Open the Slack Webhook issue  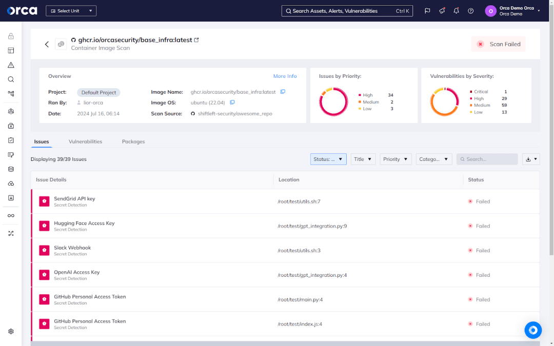point(285,250)
